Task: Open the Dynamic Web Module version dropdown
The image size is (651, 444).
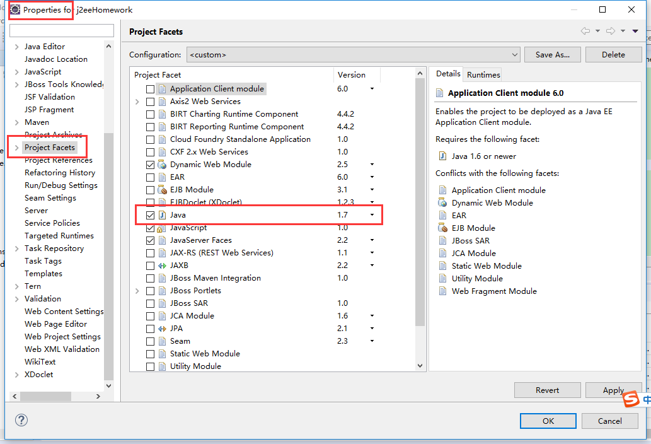Action: coord(372,165)
